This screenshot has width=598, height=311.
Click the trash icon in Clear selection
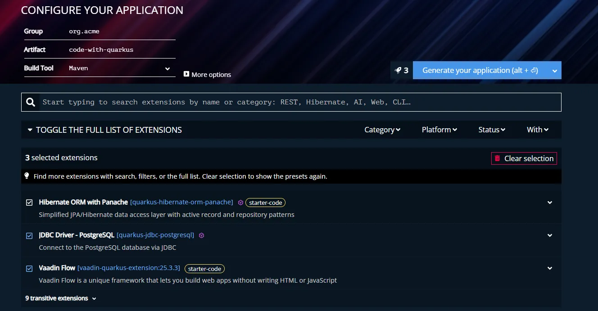point(497,158)
